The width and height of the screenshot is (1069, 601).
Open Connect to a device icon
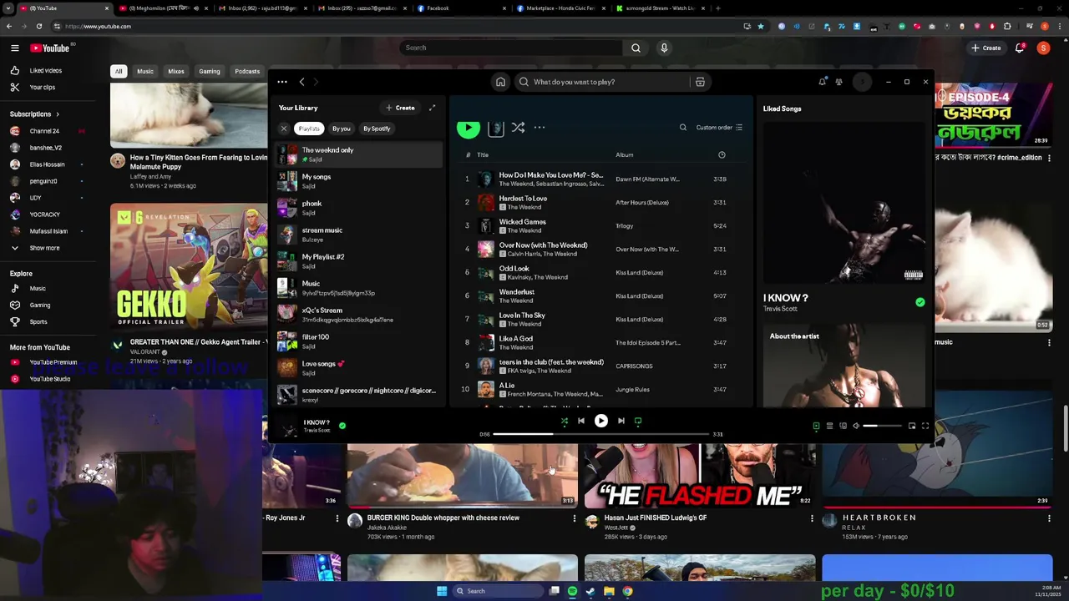pos(843,426)
